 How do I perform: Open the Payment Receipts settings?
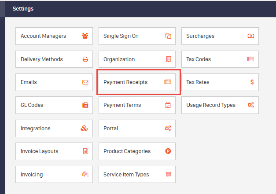pos(137,82)
